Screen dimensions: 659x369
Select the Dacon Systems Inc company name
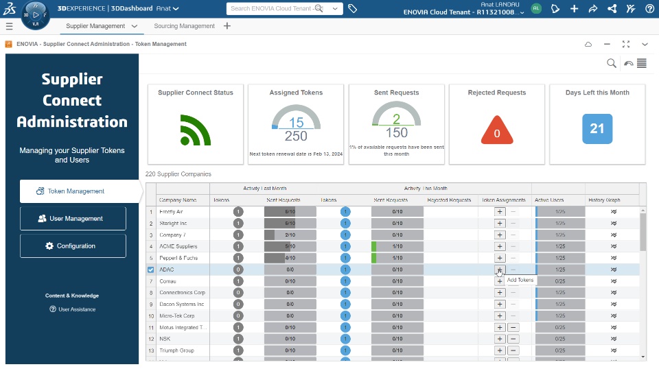[x=181, y=305]
